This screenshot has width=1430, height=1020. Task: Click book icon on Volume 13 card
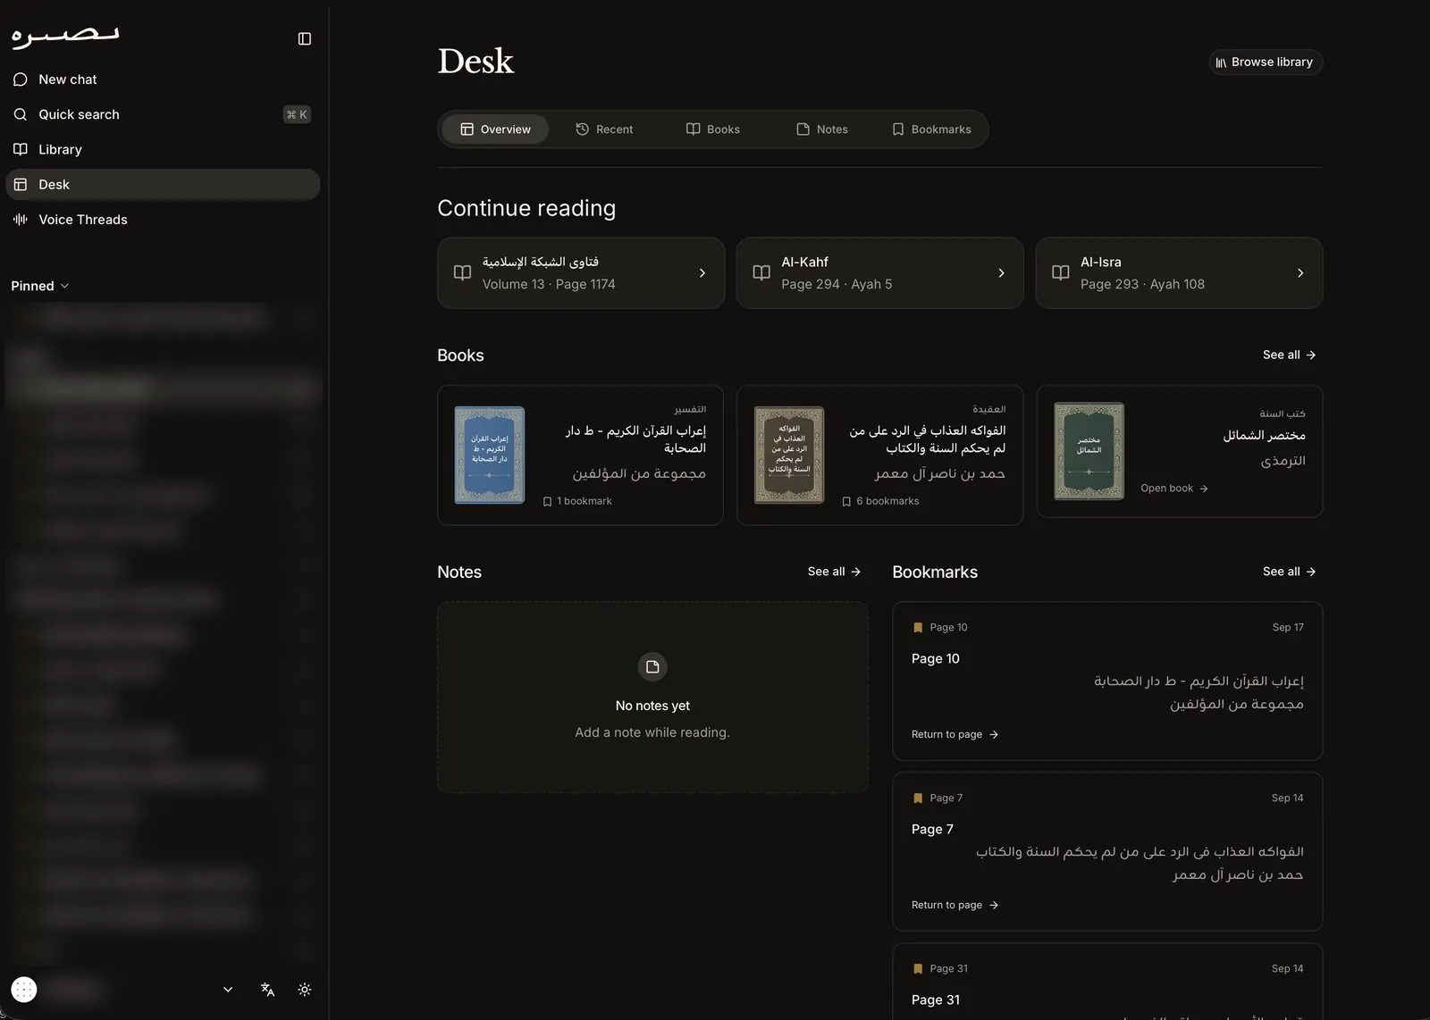pos(462,273)
